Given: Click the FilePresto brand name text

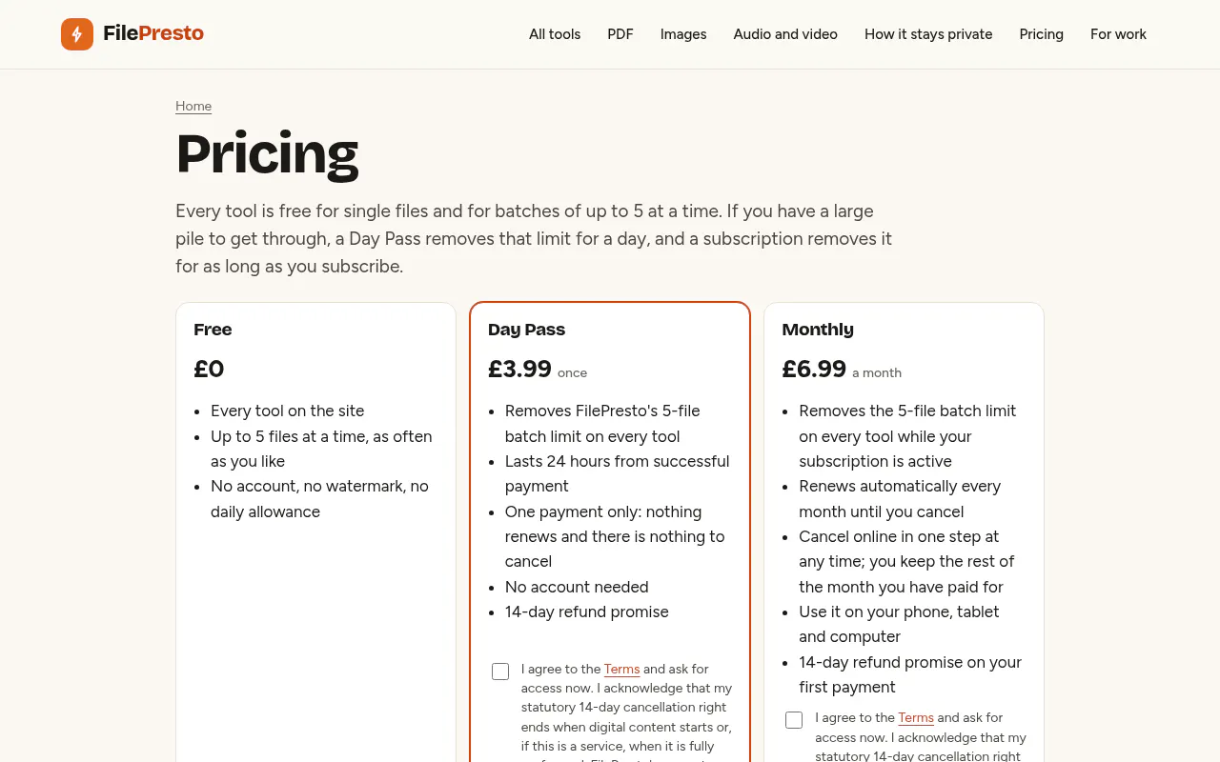Looking at the screenshot, I should point(153,33).
